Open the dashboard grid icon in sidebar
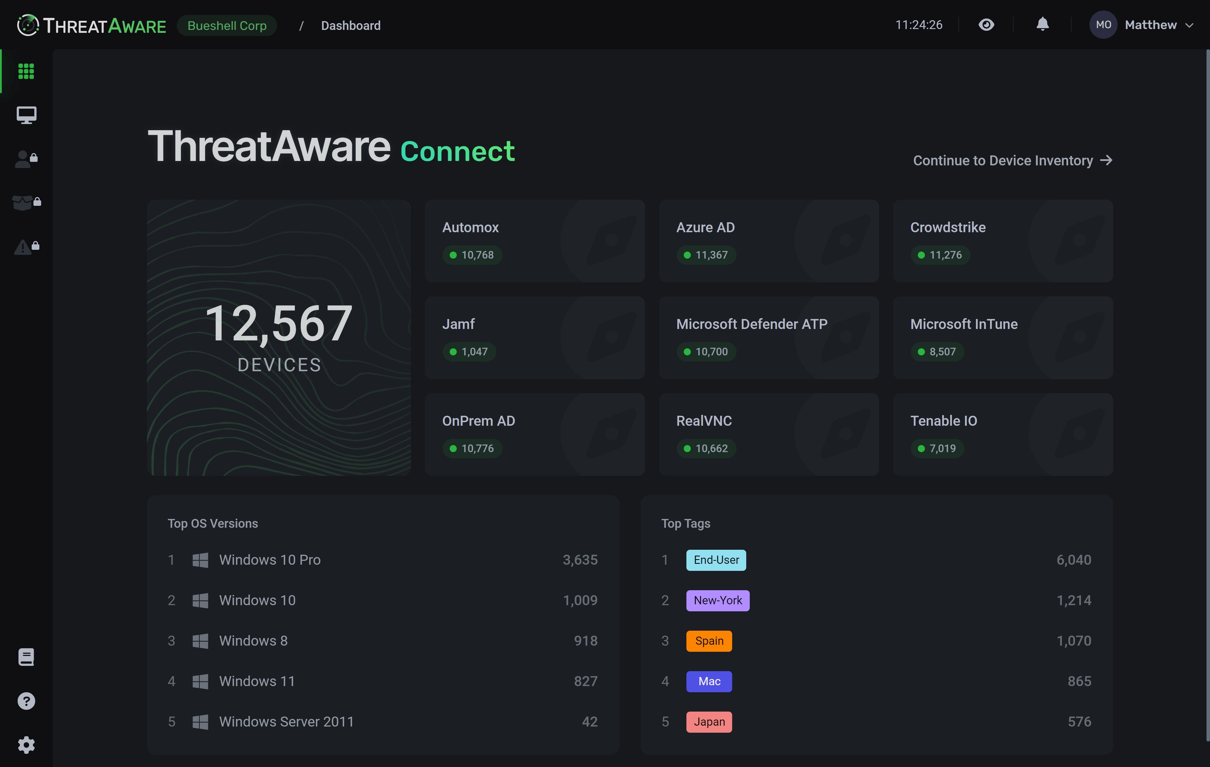1210x767 pixels. click(26, 71)
